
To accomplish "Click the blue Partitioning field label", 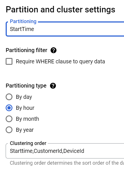I will (x=23, y=21).
